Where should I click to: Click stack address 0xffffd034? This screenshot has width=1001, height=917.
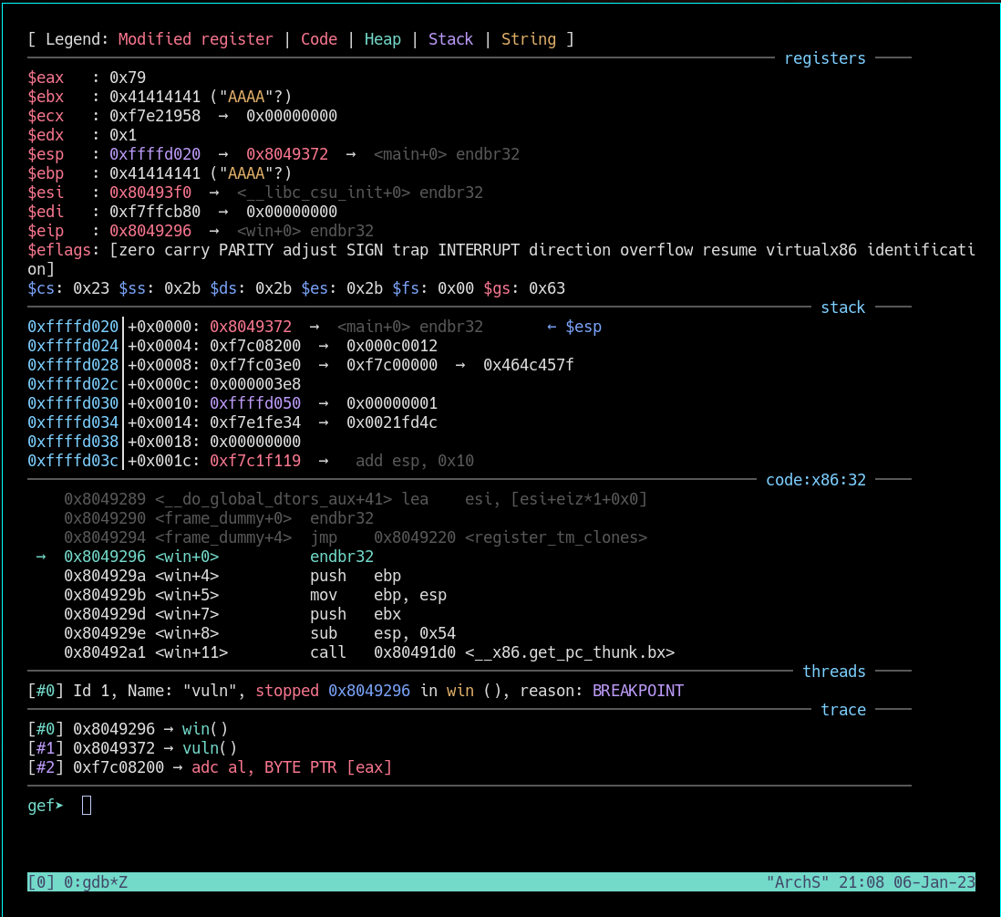coord(73,422)
